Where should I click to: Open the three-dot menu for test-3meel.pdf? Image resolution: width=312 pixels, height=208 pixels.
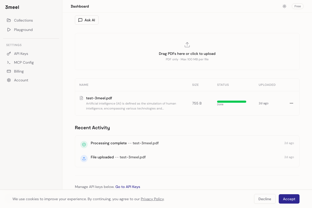[291, 103]
